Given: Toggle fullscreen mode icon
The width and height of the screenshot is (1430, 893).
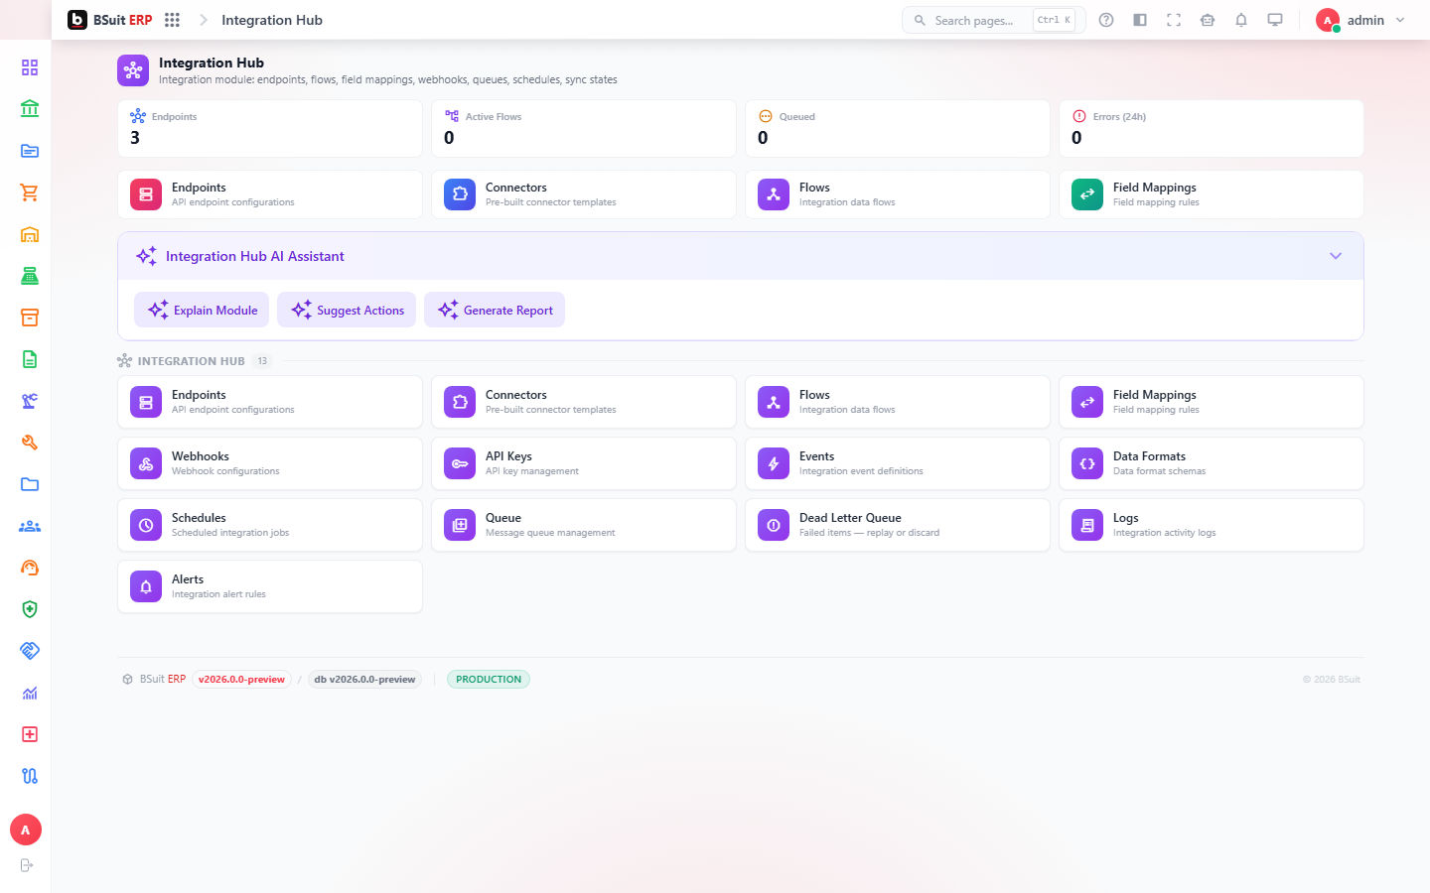Looking at the screenshot, I should click(x=1174, y=20).
